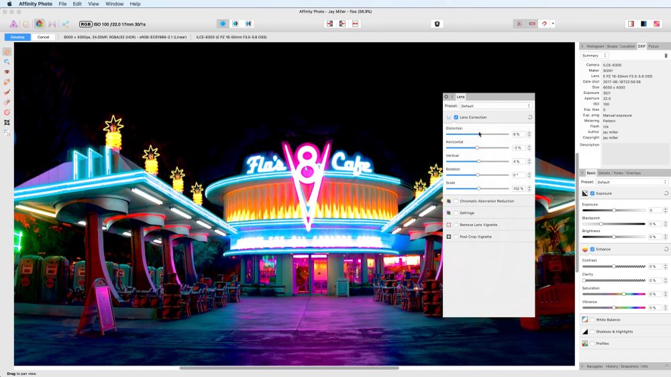Switch to the Tone Mapping Persona icon
Screen dimensions: 671x377
pos(52,24)
